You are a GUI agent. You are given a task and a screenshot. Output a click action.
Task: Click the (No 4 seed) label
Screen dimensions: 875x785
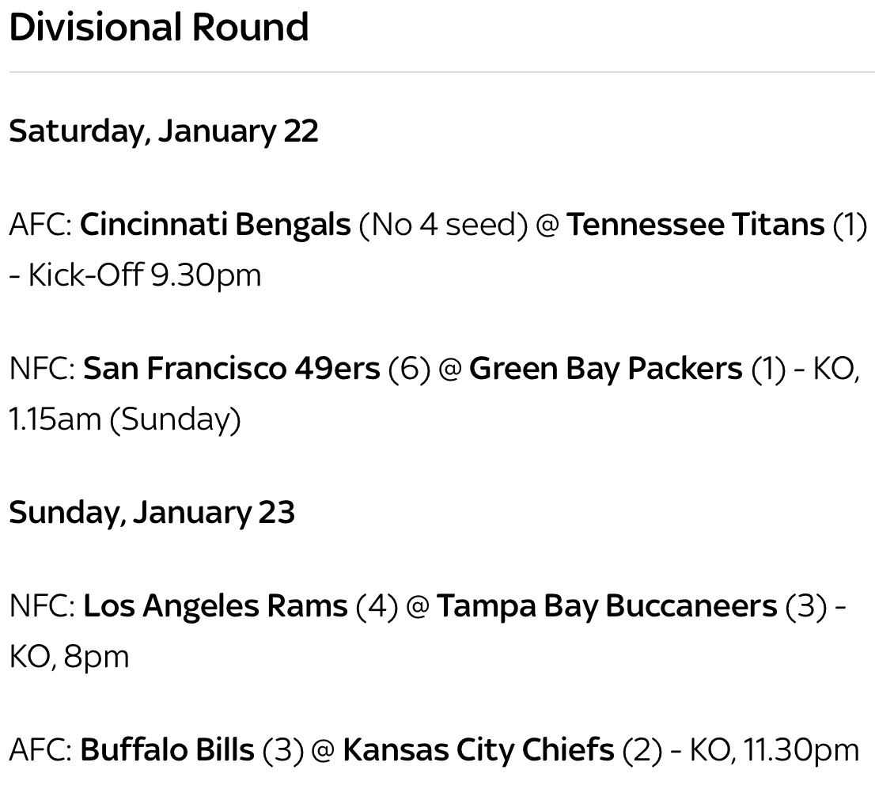click(443, 226)
